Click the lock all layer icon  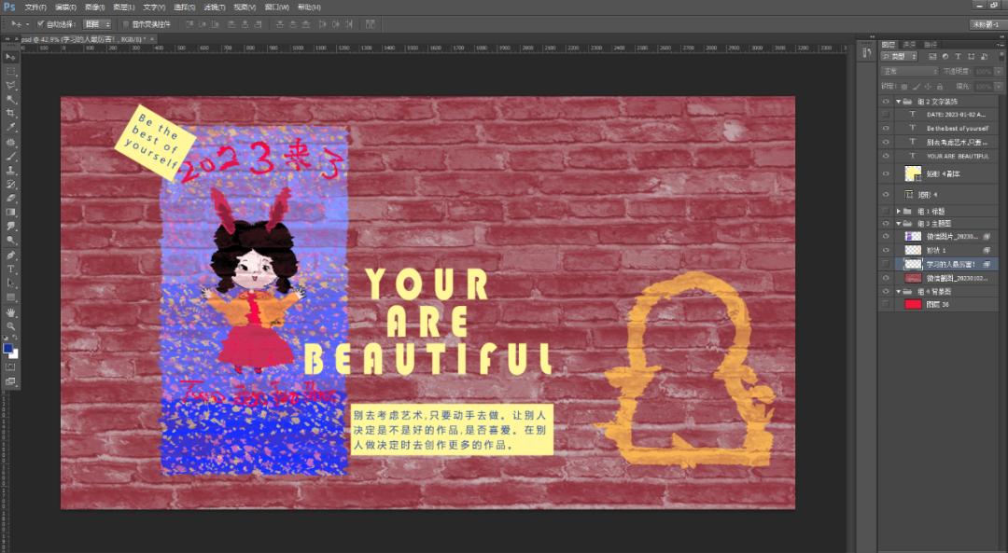tap(940, 86)
